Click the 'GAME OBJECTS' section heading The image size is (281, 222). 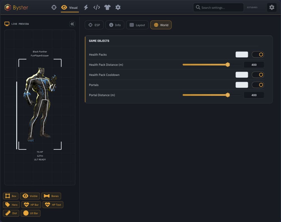coord(99,41)
